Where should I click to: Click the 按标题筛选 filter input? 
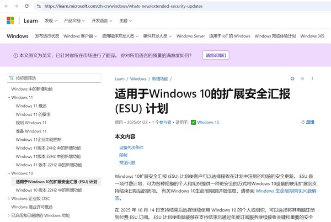pyautogui.click(x=54, y=78)
